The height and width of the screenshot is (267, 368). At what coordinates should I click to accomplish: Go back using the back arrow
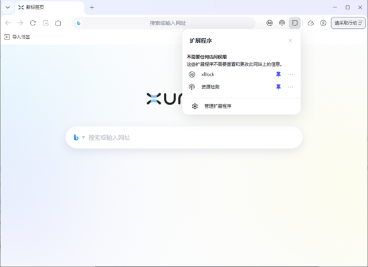pos(8,23)
